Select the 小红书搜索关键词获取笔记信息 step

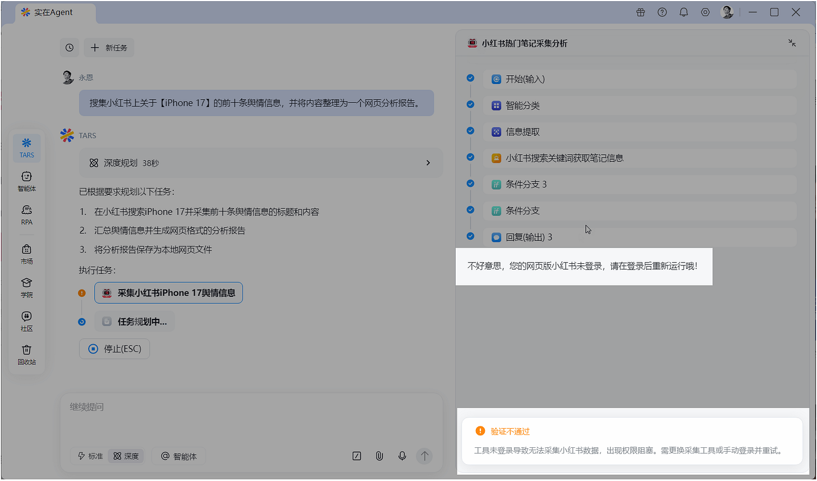point(640,158)
